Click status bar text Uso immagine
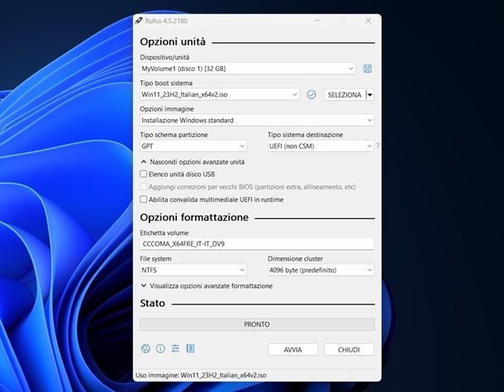 201,375
